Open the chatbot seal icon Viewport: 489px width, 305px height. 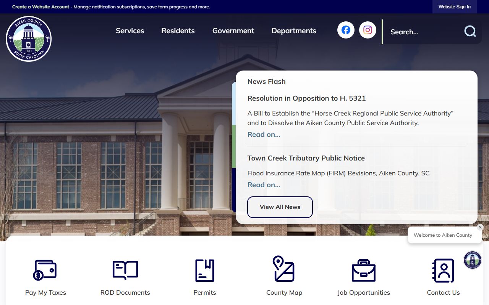click(x=473, y=260)
